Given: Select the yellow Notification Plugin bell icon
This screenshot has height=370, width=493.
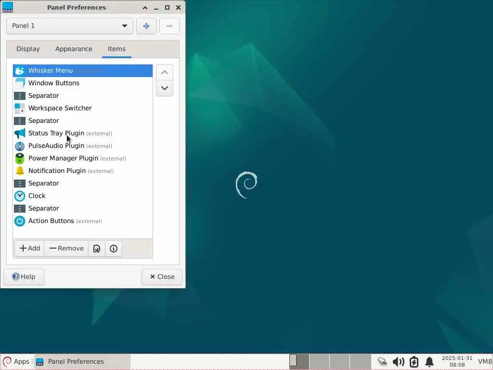Looking at the screenshot, I should click(19, 171).
